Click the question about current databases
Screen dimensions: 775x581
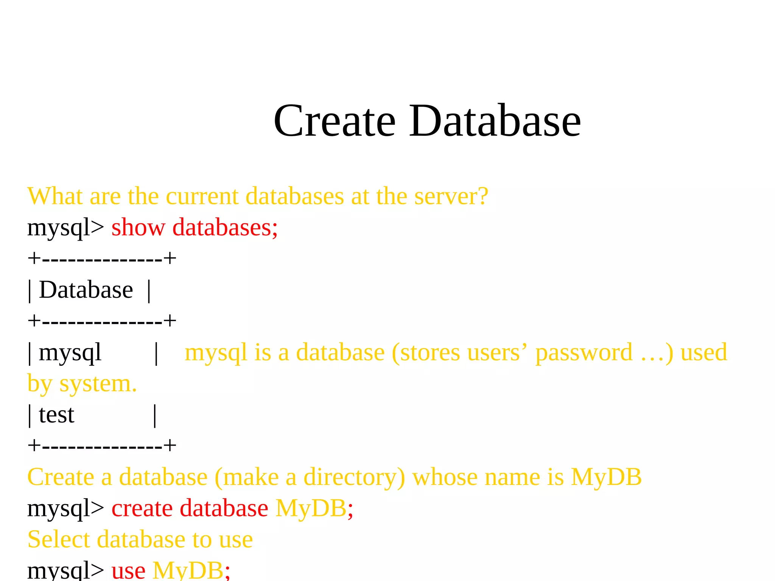[x=257, y=196]
